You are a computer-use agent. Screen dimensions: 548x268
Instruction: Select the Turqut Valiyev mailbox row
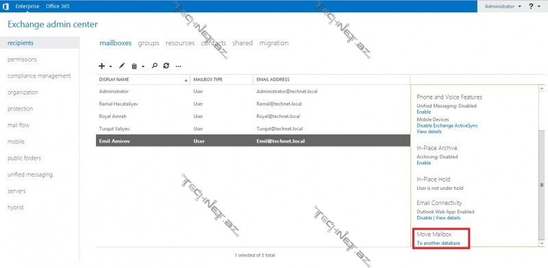253,129
